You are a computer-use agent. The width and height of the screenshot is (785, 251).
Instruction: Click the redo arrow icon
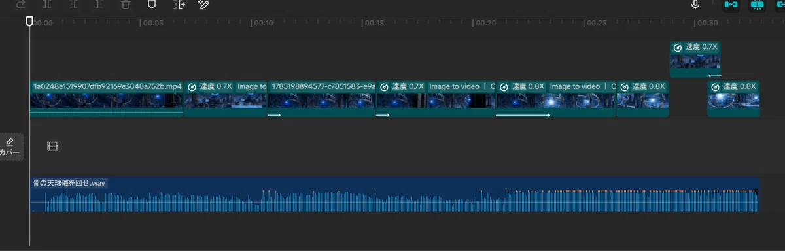[21, 5]
